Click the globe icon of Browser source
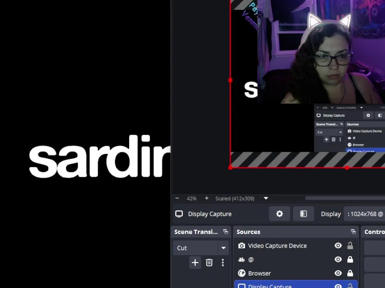Viewport: 385px width, 288px height. click(x=241, y=273)
